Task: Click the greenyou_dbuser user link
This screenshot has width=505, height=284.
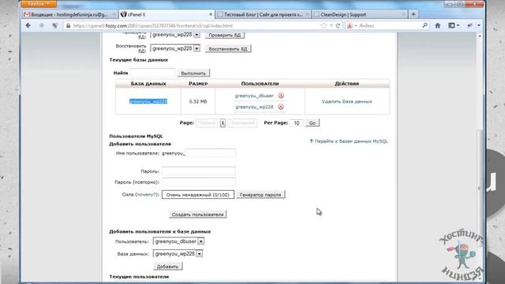Action: pos(254,95)
